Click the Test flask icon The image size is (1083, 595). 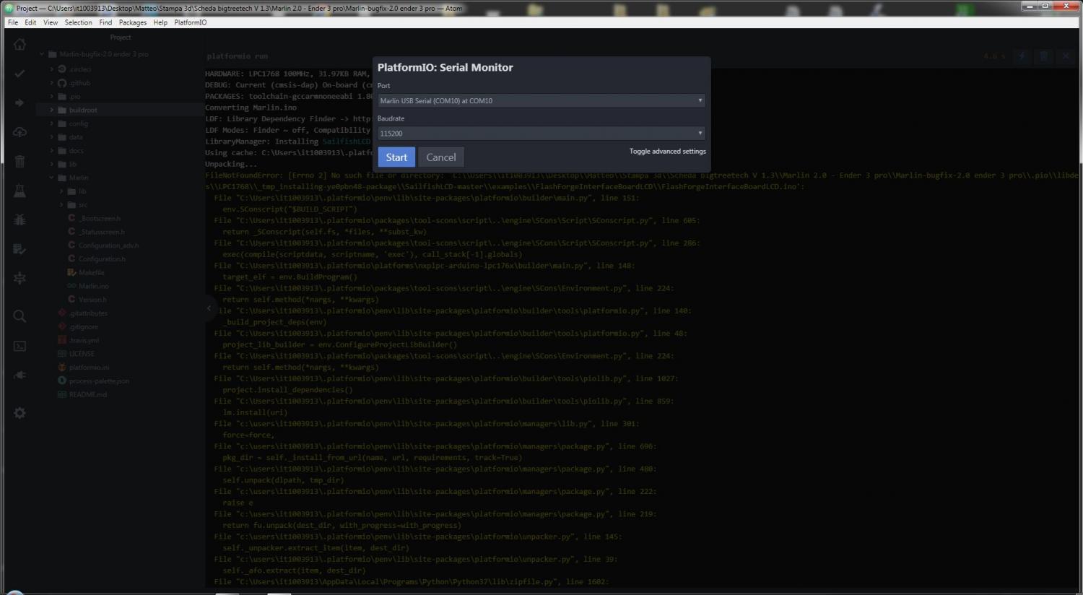[19, 191]
